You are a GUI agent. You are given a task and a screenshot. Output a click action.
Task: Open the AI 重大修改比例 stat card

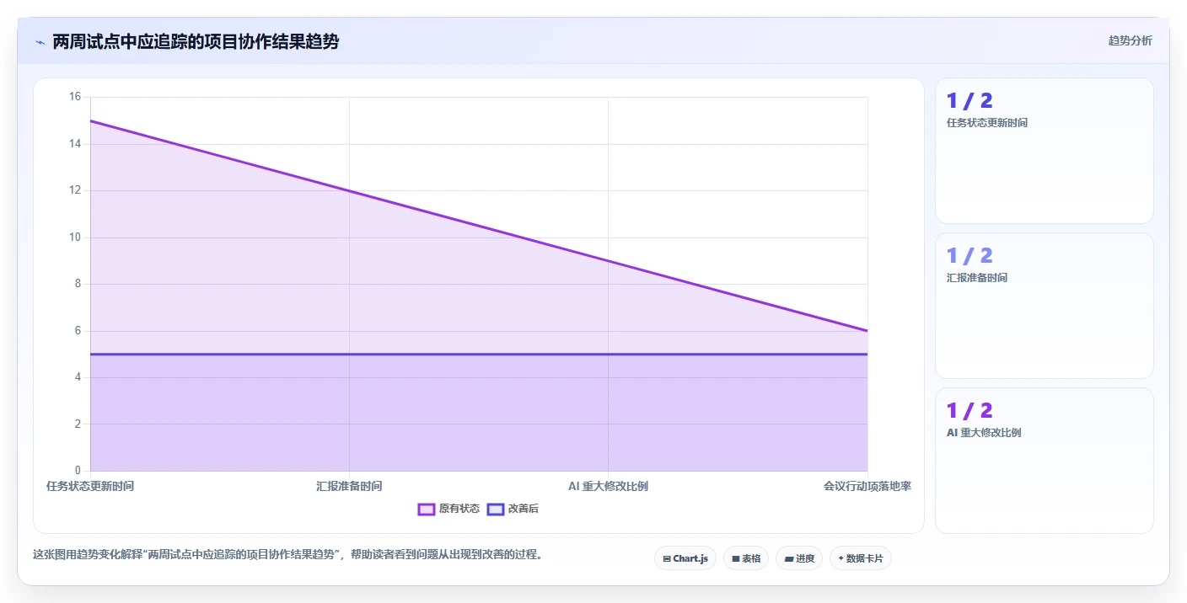click(x=1044, y=461)
